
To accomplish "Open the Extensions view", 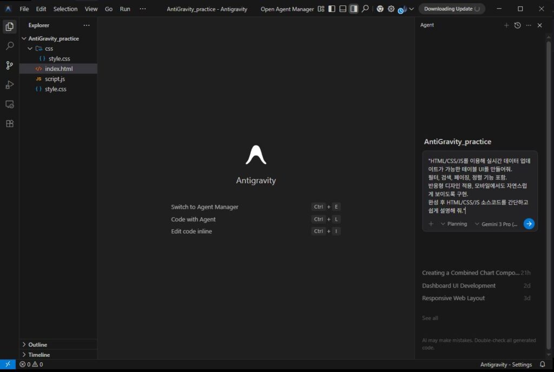I will click(x=9, y=123).
